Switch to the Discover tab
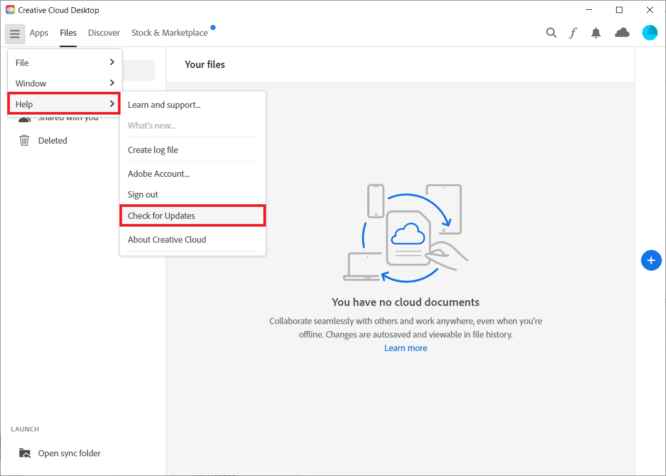The height and width of the screenshot is (476, 666). tap(104, 33)
